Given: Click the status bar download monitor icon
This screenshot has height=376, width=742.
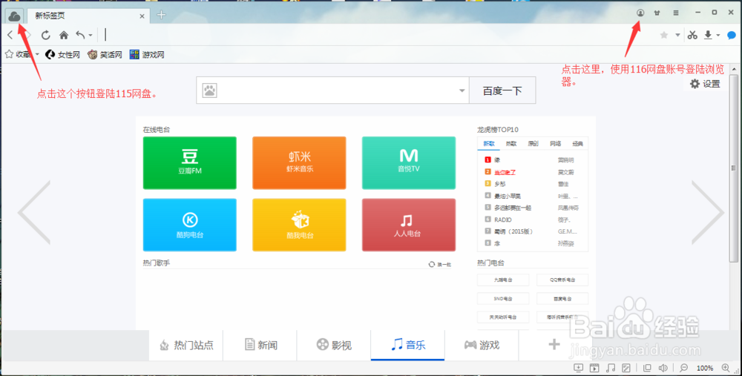Looking at the screenshot, I should click(x=578, y=368).
